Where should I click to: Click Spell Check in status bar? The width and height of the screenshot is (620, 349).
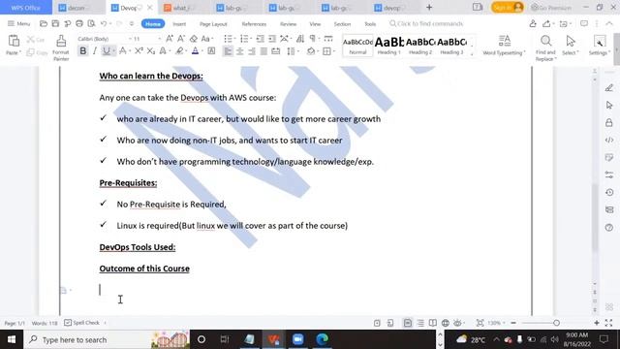coord(82,323)
